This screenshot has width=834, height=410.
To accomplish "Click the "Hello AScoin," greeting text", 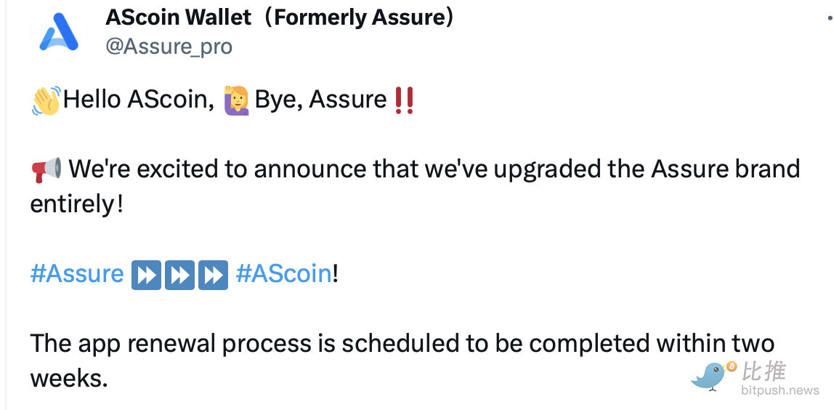I will [138, 100].
